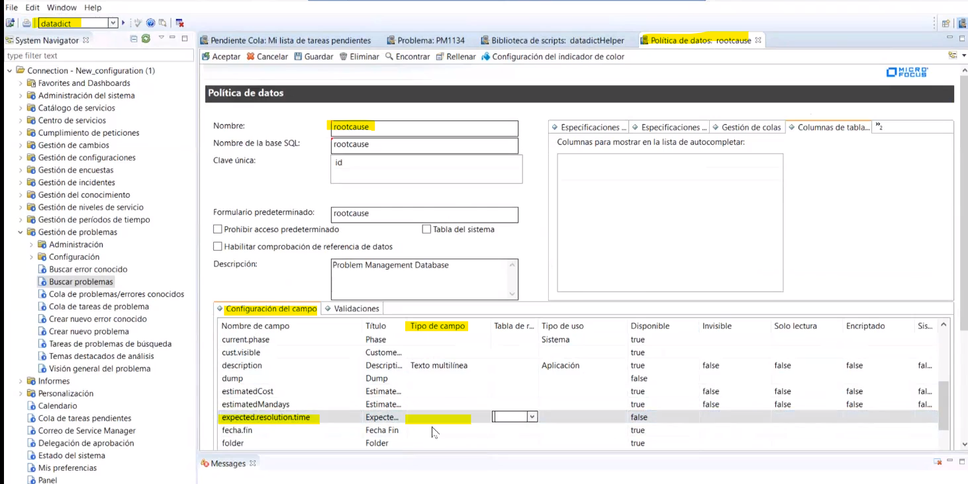The height and width of the screenshot is (484, 968).
Task: Check Habilitar comprobación de referencia de datos
Action: click(218, 245)
